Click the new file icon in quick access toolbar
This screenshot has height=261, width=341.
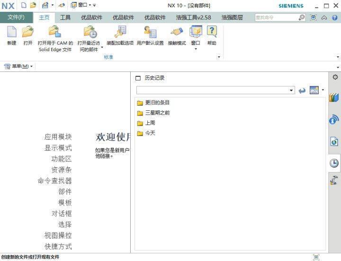click(24, 5)
